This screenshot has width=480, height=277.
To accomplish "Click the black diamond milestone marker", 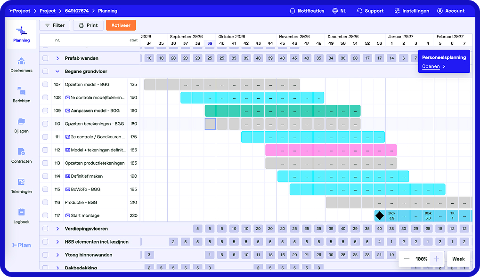I will point(380,215).
